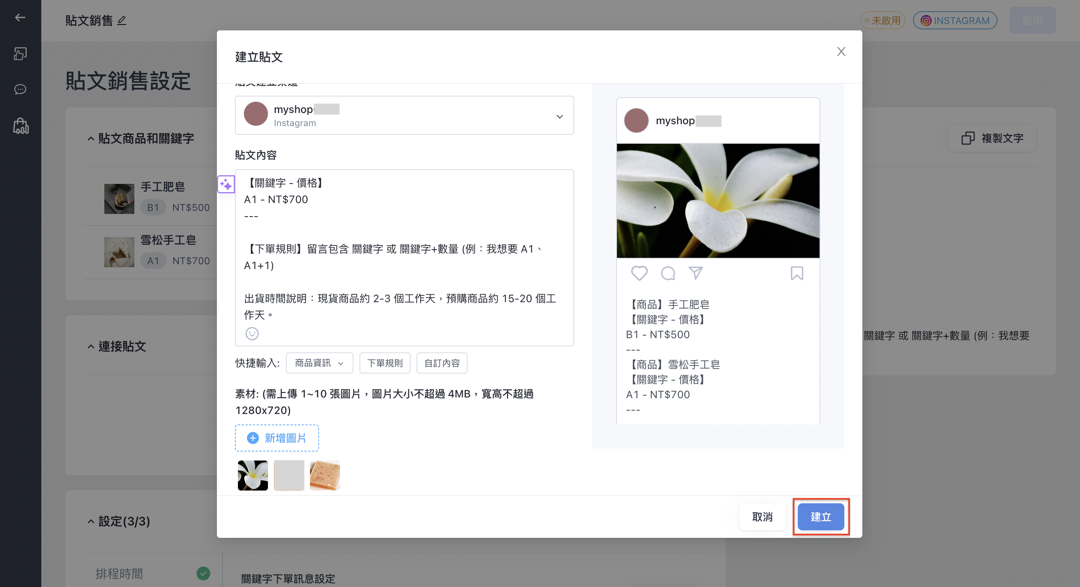Click the 手工肥皂 product name
The width and height of the screenshot is (1080, 587).
pyautogui.click(x=162, y=187)
